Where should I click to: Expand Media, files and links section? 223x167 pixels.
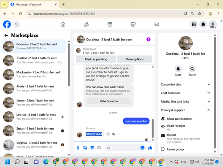click(186, 102)
